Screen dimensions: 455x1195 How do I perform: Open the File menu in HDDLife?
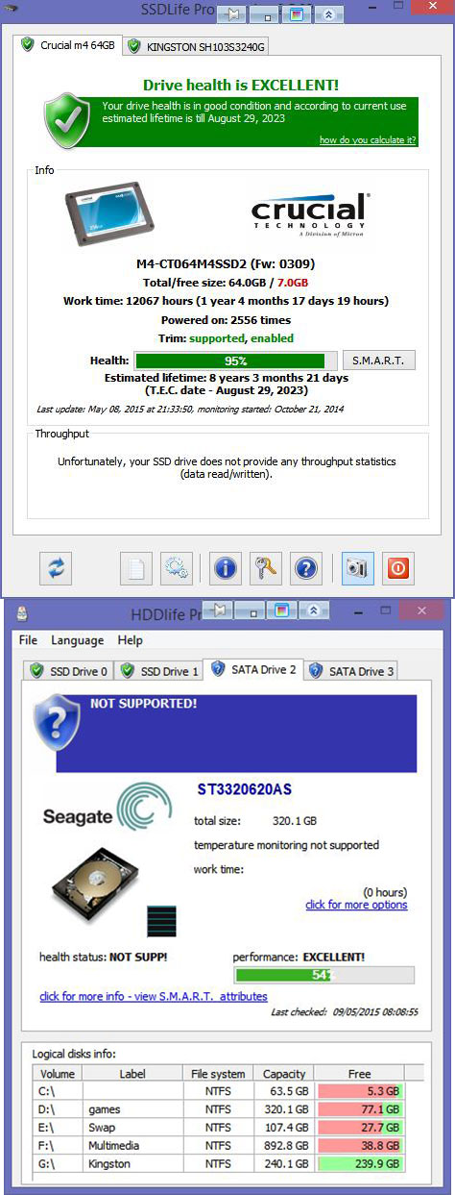coord(28,640)
